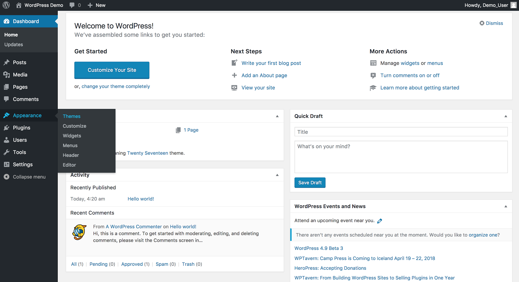This screenshot has width=519, height=282.
Task: Select the Tools wrench icon in sidebar
Action: pyautogui.click(x=6, y=152)
